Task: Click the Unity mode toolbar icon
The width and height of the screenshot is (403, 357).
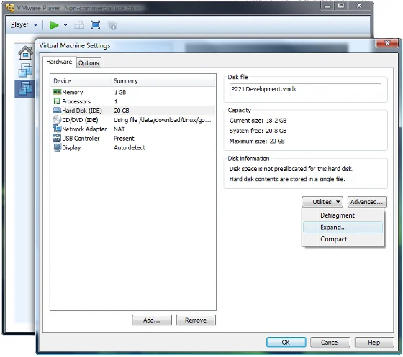Action: tap(112, 25)
